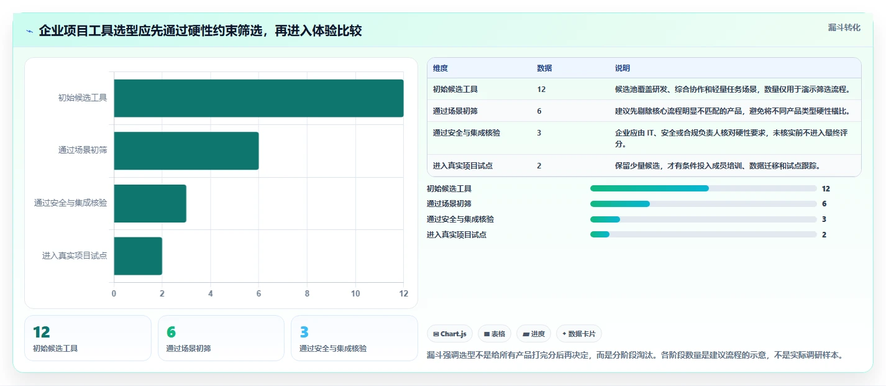
Task: Click the progress value 12 next to its bar
Action: 826,188
